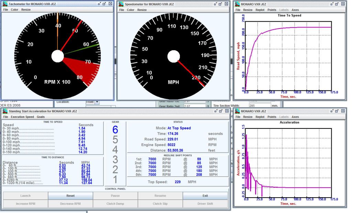
Task: Maximize the Time To Speed graph window
Action: [x=337, y=4]
